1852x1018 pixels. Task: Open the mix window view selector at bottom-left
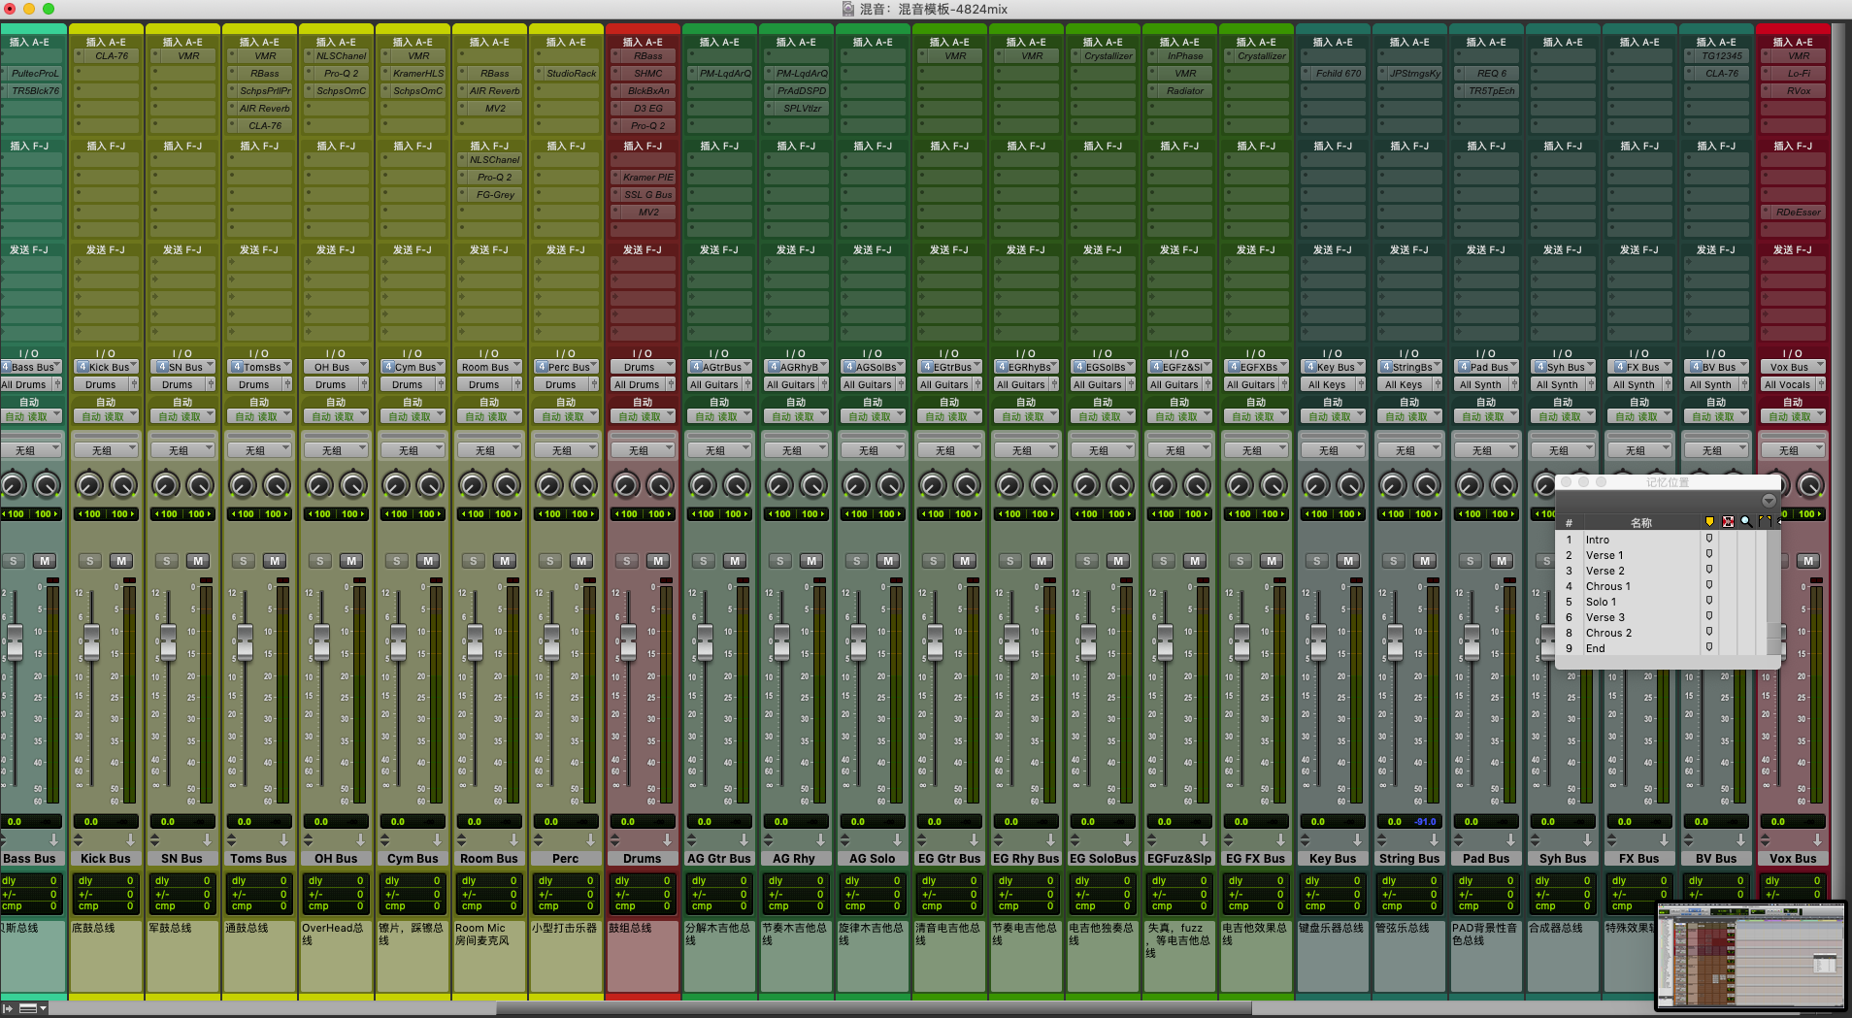pos(33,1008)
